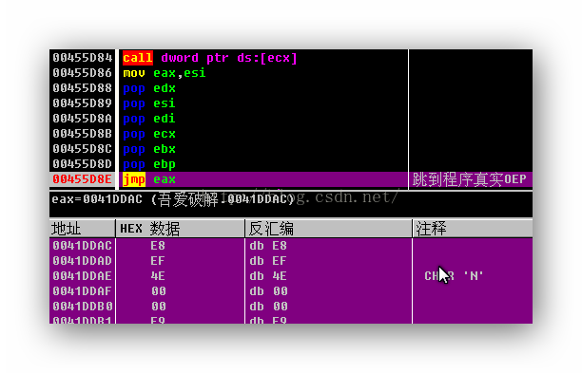Click the 'pop ecx' instruction

149,134
